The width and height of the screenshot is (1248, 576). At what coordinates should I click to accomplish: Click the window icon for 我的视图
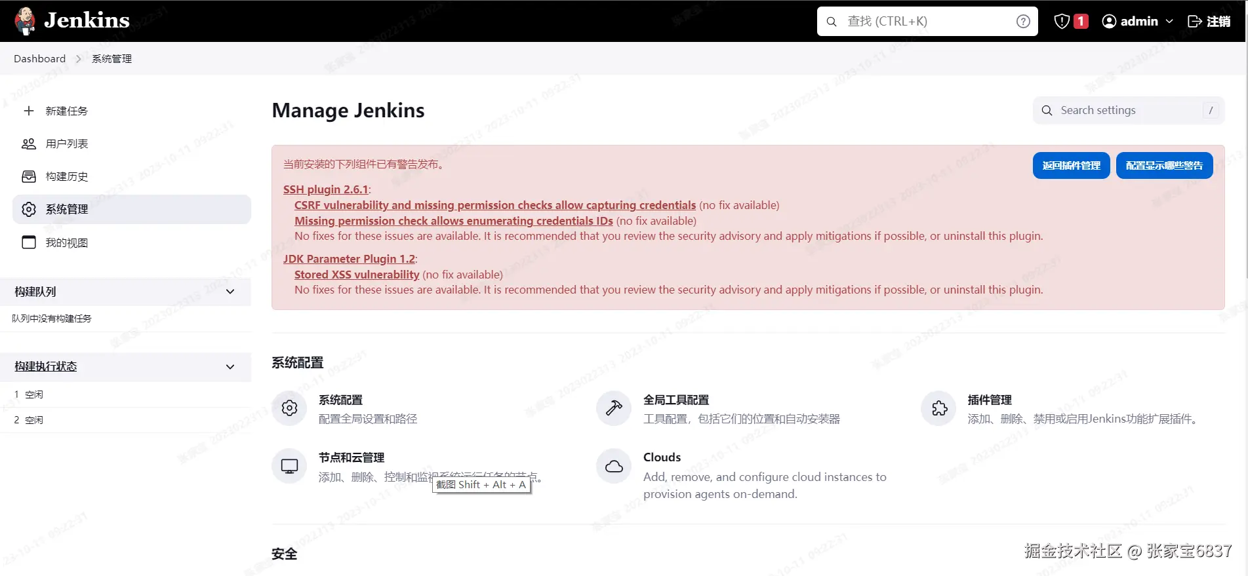pos(29,242)
